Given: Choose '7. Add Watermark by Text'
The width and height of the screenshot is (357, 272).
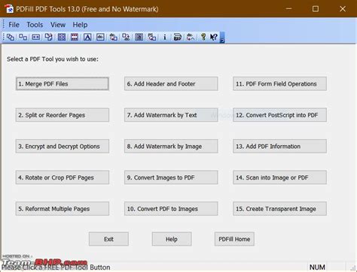Looking at the screenshot, I should pos(171,115).
